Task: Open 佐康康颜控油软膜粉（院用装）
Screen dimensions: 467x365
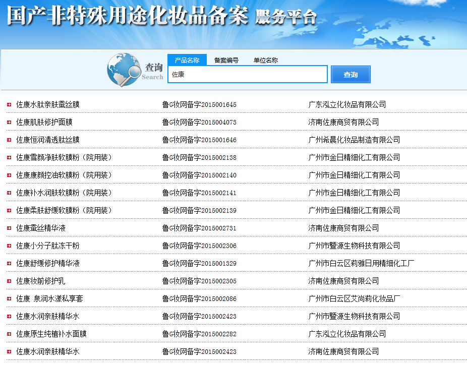Action: (64, 175)
